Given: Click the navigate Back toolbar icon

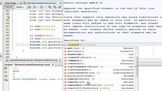Looking at the screenshot, I should click(34, 7).
